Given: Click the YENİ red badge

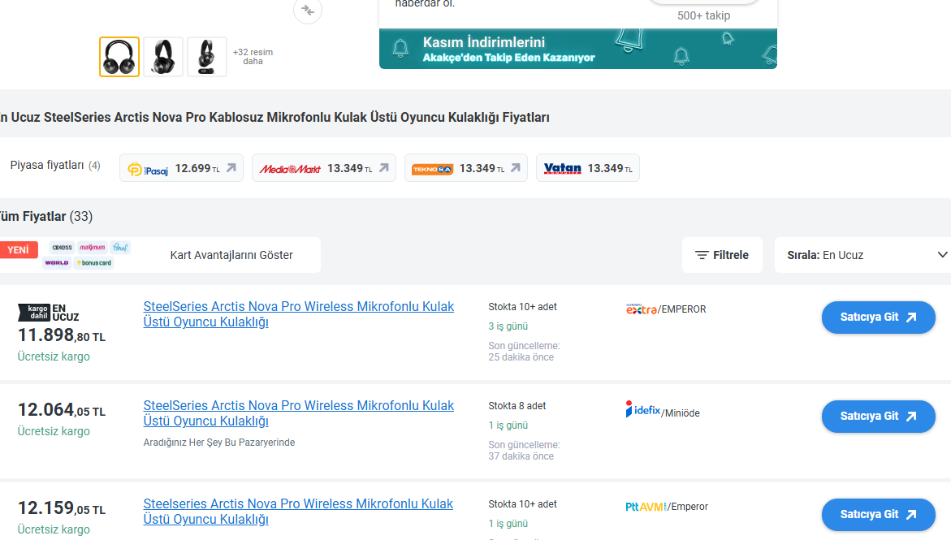Looking at the screenshot, I should coord(18,250).
